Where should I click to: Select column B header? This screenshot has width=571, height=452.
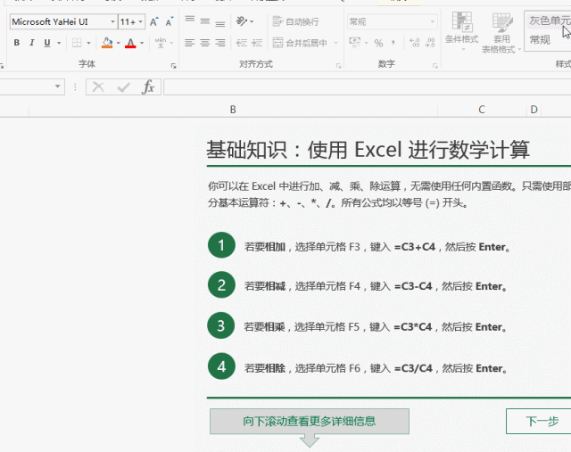click(x=233, y=110)
